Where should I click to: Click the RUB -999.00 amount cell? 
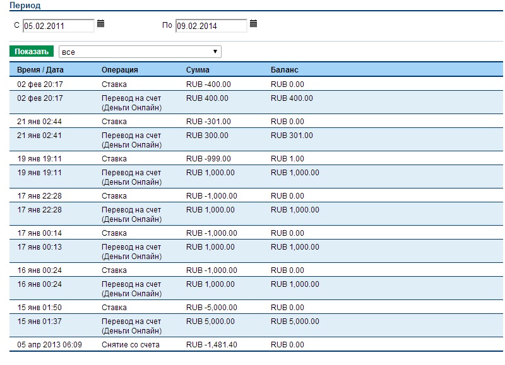pos(208,159)
